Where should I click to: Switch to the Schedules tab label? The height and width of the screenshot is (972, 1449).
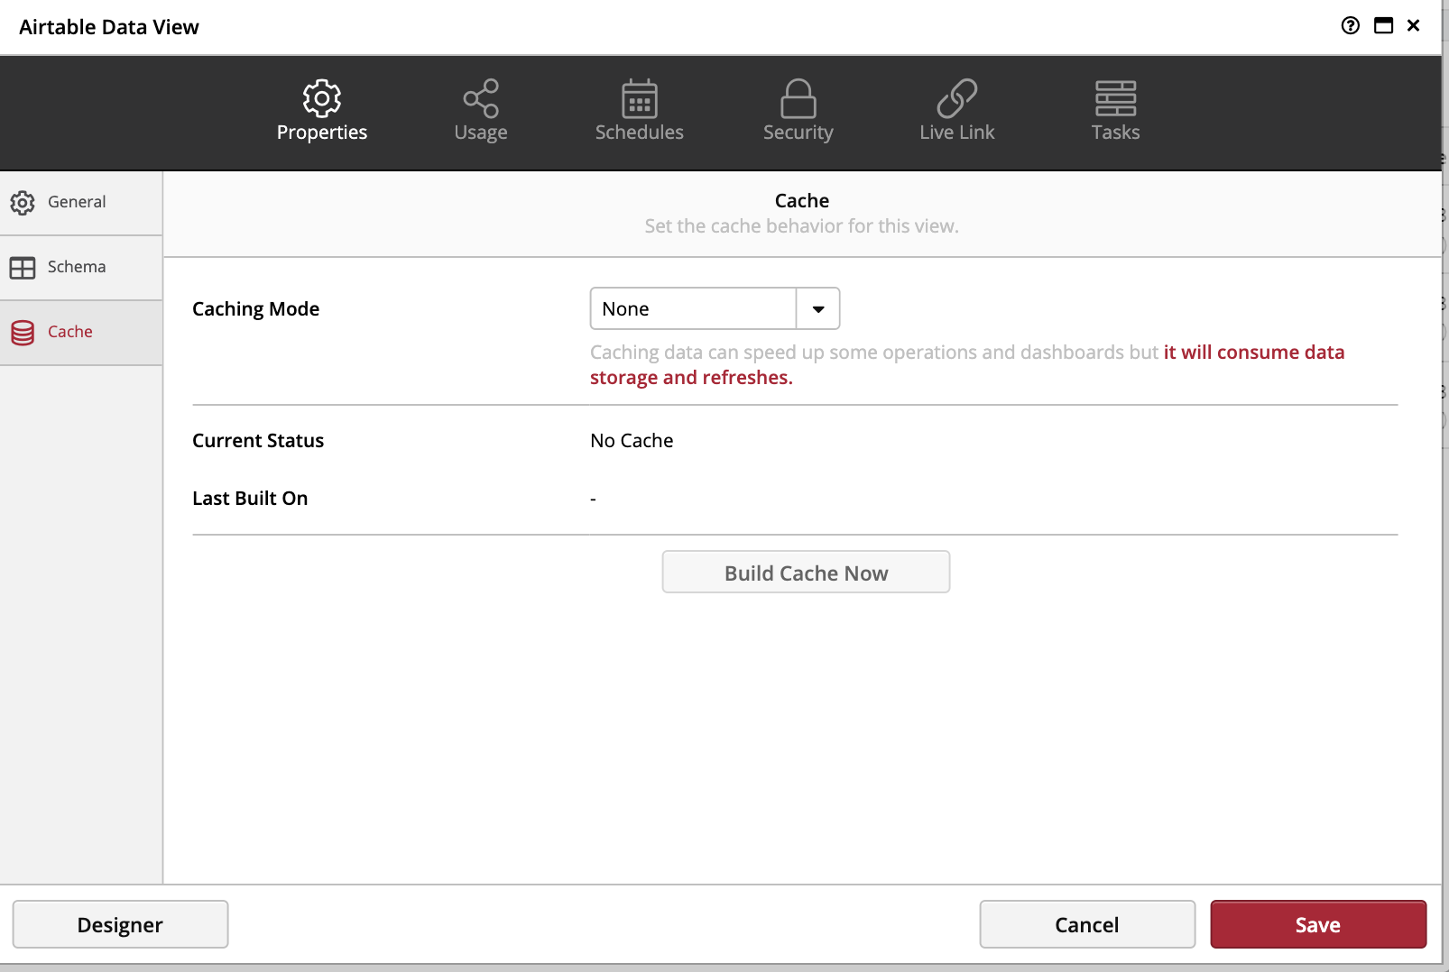tap(640, 133)
